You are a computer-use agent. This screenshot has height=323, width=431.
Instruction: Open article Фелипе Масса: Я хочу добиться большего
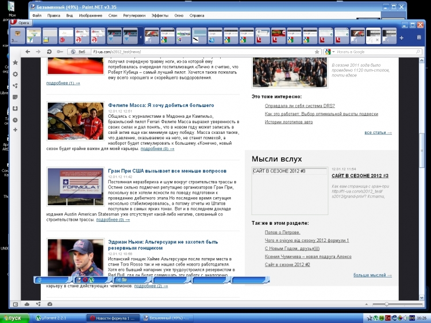161,105
